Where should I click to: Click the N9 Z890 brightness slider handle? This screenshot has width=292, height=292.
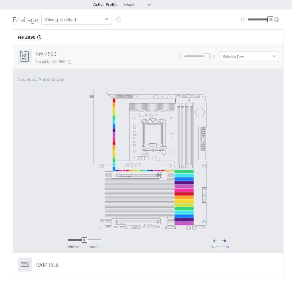[207, 56]
